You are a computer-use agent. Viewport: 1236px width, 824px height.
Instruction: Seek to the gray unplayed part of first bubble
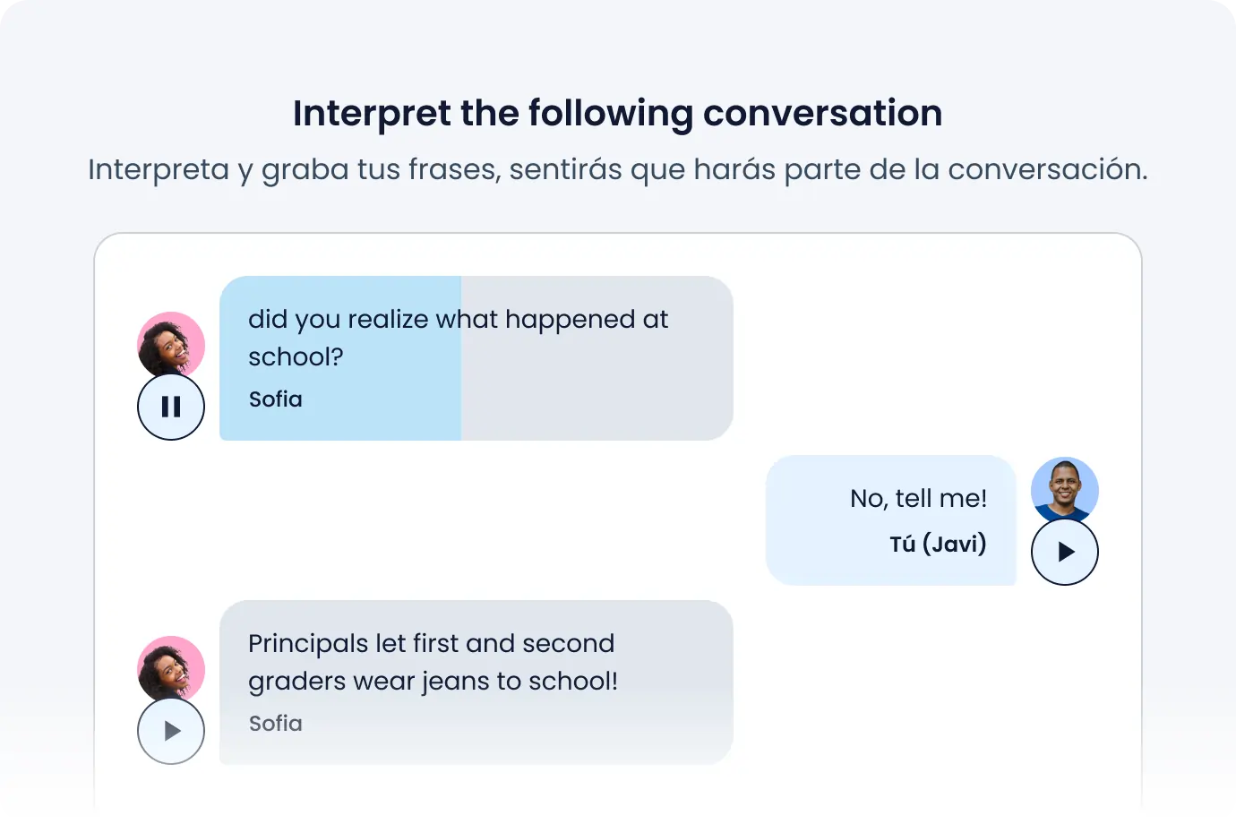(x=597, y=358)
